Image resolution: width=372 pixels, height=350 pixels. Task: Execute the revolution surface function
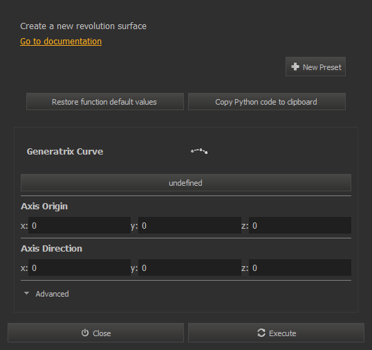tap(276, 333)
